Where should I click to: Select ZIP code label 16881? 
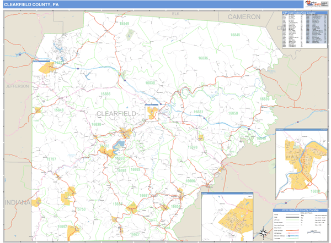click(198, 112)
